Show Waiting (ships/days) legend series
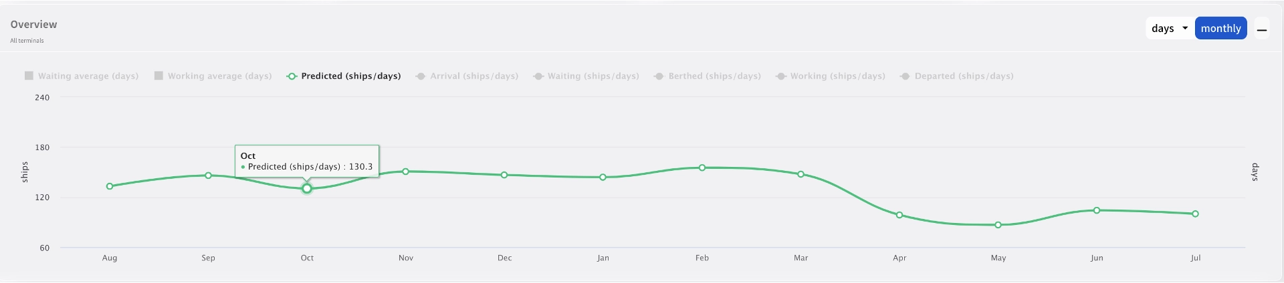This screenshot has height=283, width=1284. pos(586,76)
